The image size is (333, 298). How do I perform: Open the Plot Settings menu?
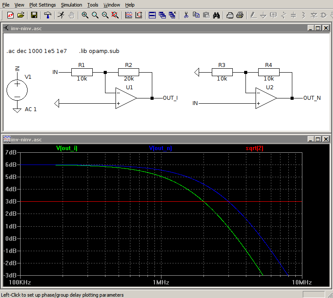tap(42, 5)
